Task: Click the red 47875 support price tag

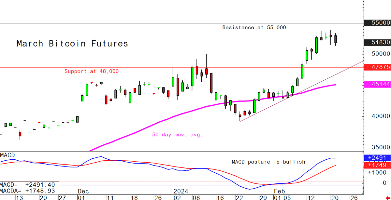Action: (x=377, y=67)
